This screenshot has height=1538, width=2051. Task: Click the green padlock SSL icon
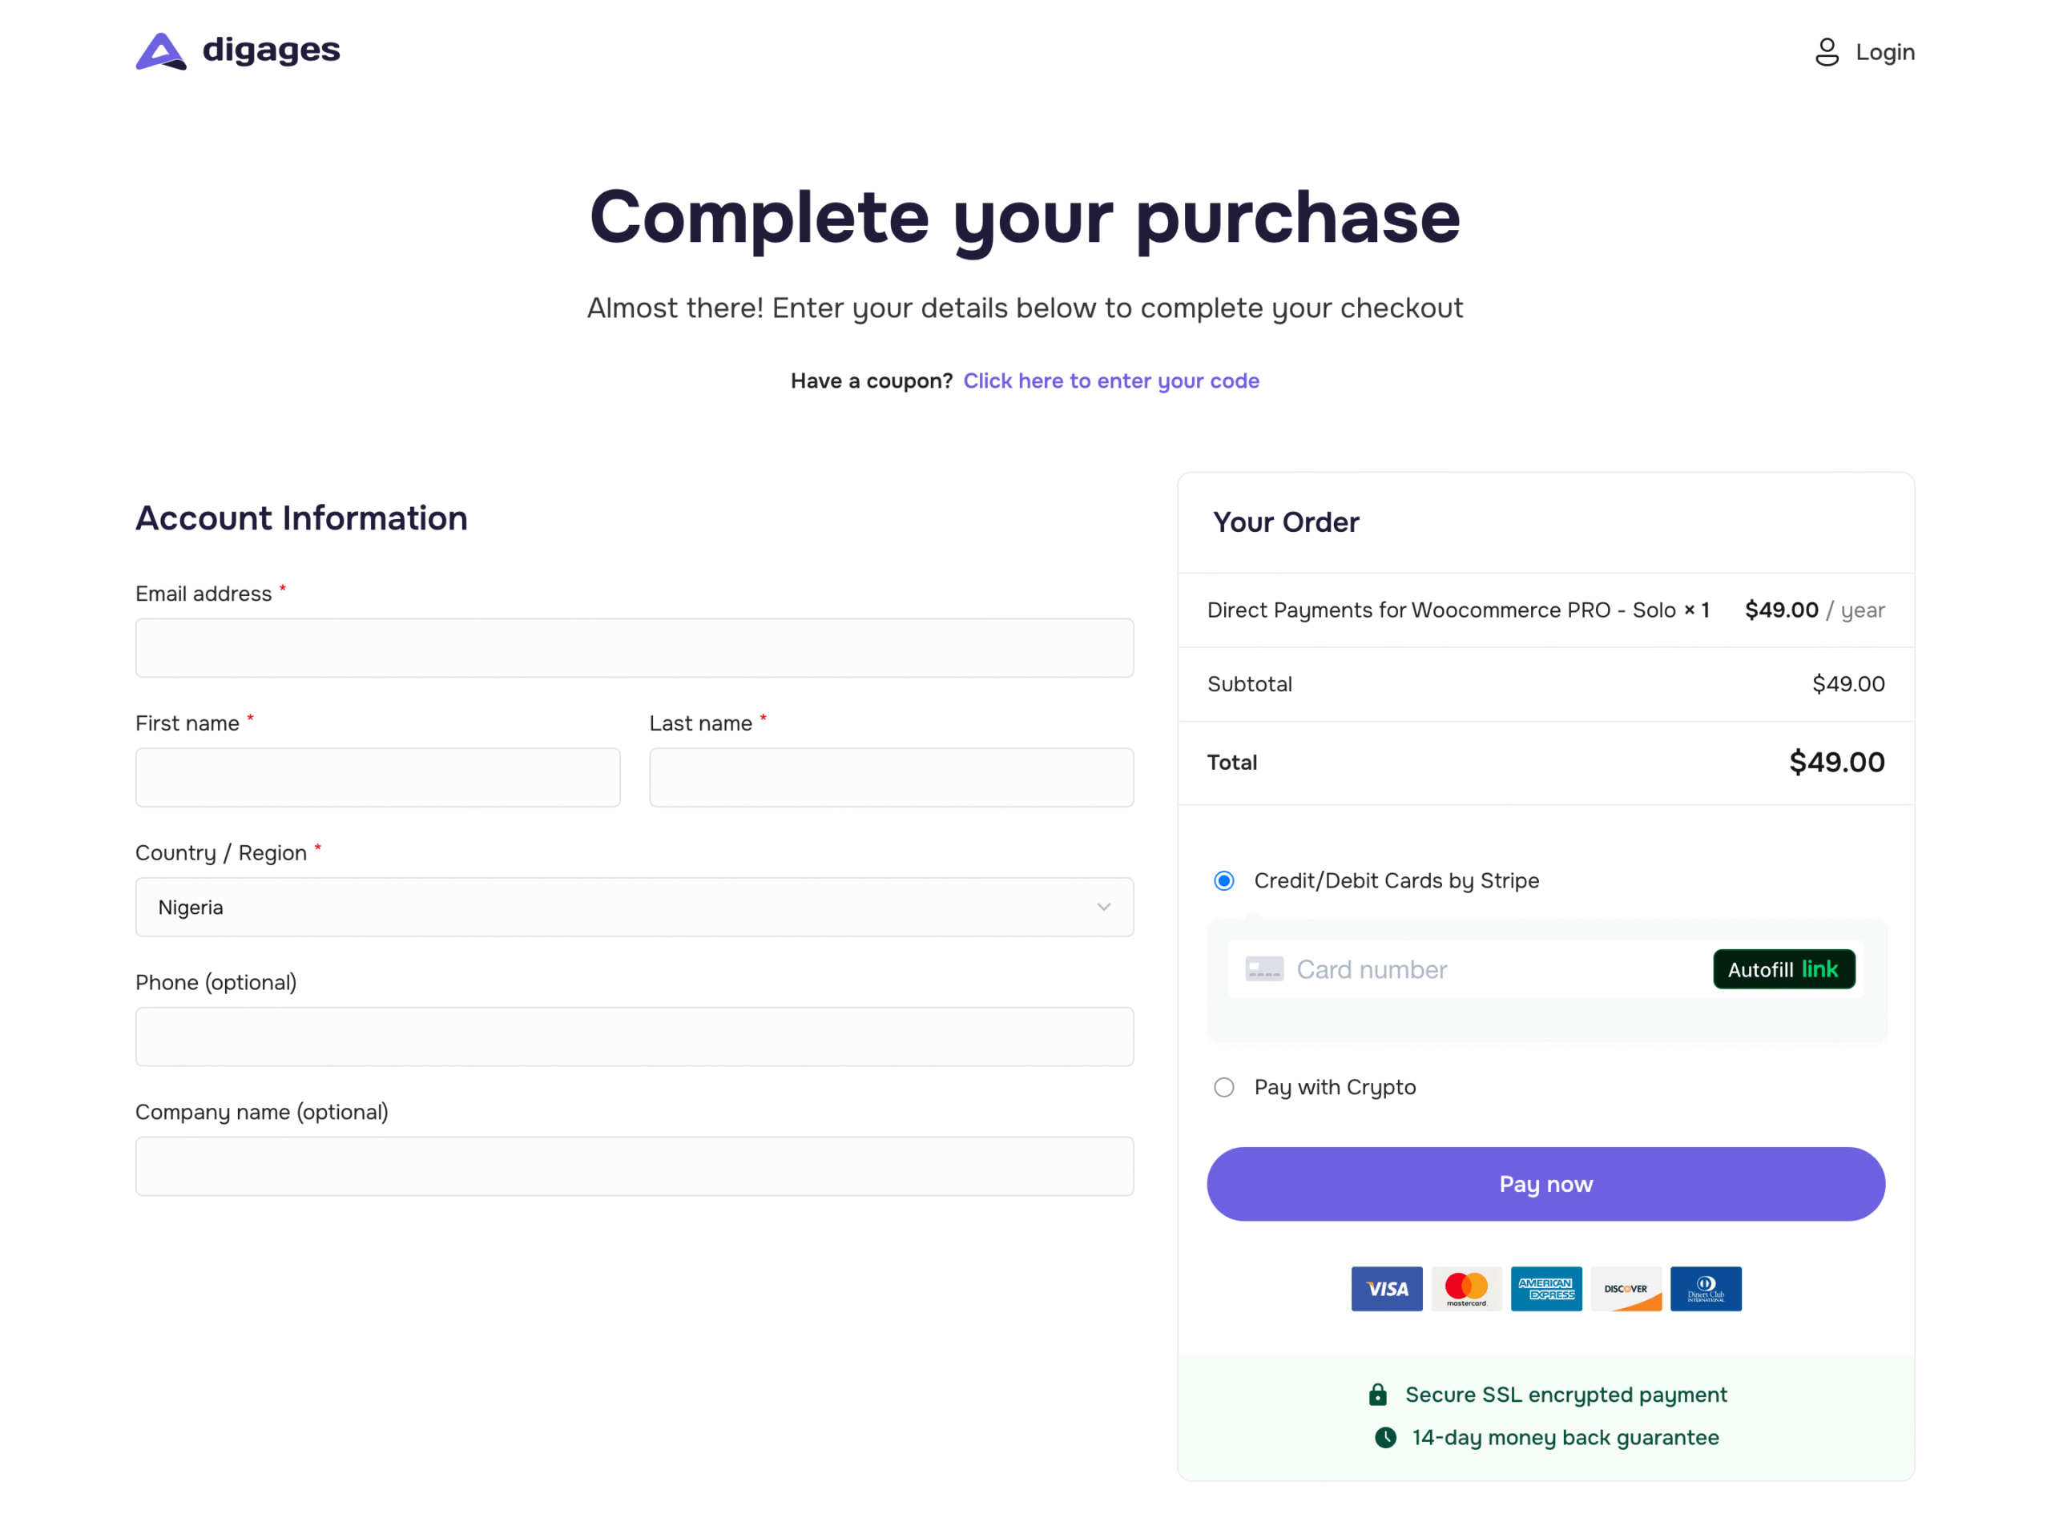(1378, 1395)
